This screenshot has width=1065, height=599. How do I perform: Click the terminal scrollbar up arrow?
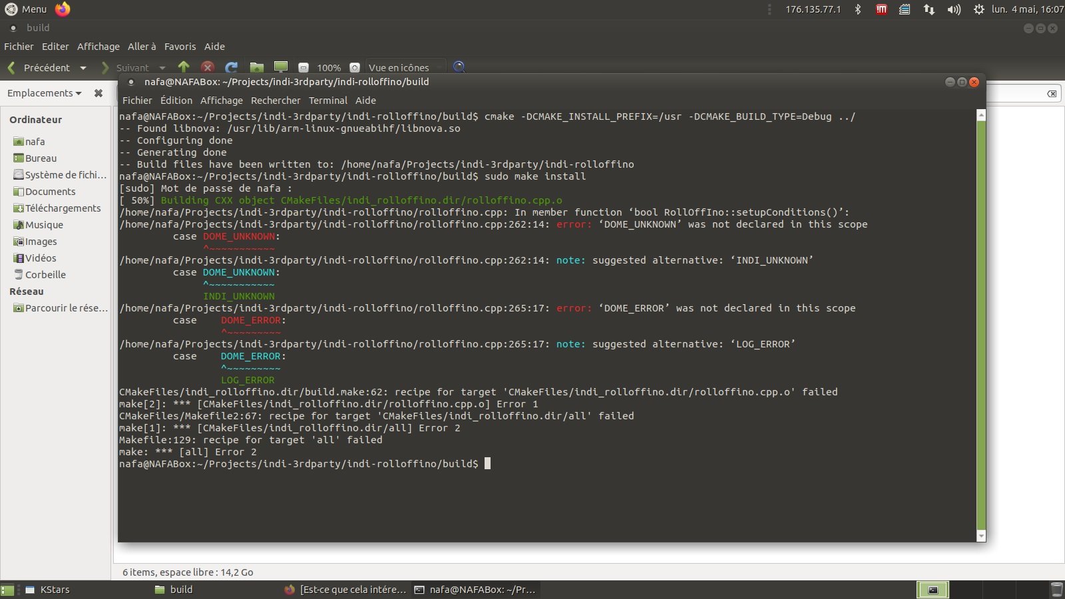980,115
